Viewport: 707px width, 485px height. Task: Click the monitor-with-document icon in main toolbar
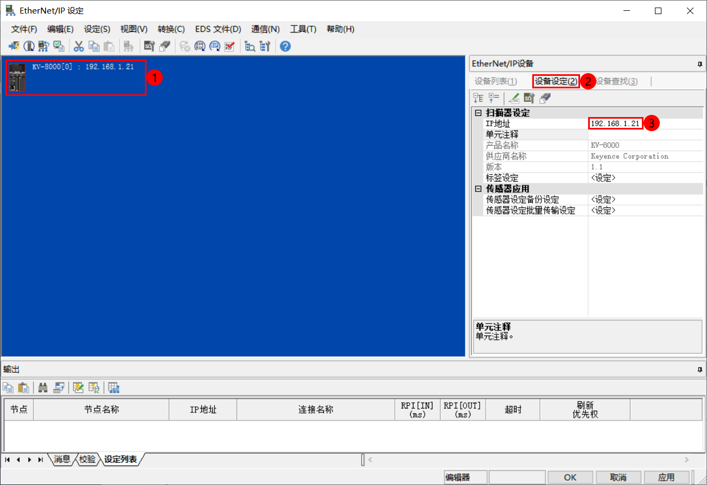point(59,46)
